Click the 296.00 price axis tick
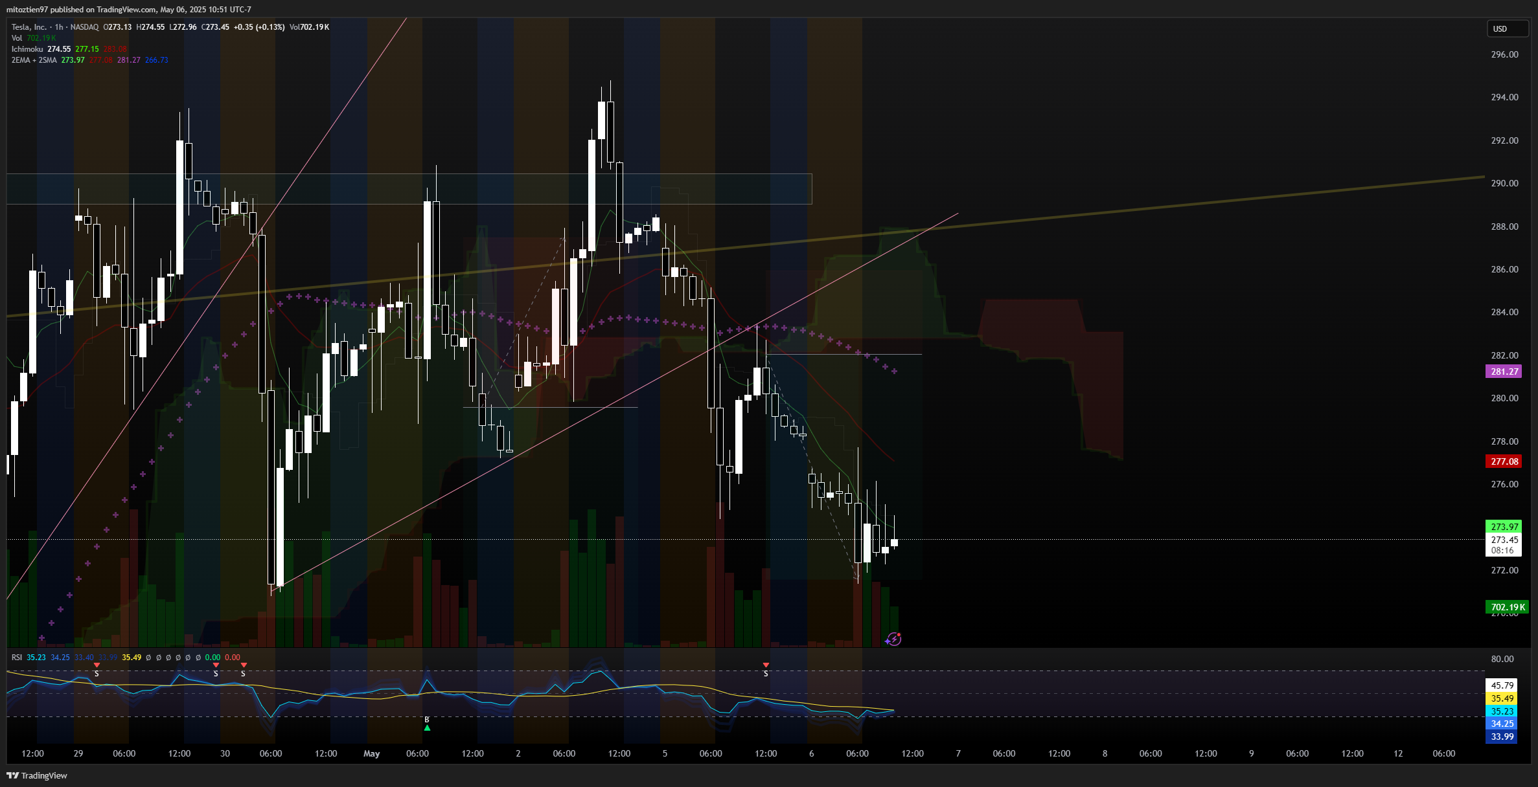 (x=1504, y=54)
